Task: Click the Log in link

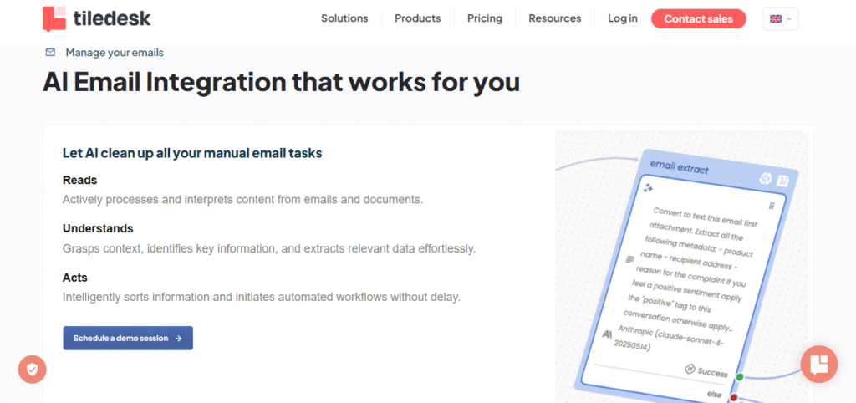Action: tap(622, 18)
